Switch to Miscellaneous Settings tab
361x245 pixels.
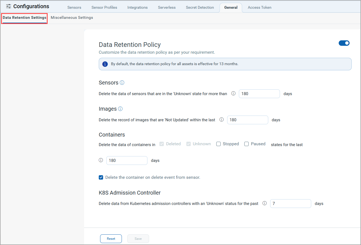72,17
